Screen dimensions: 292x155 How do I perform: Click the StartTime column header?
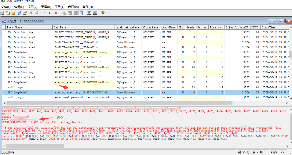click(275, 27)
